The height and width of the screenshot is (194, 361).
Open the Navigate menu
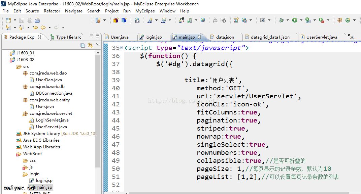click(74, 11)
